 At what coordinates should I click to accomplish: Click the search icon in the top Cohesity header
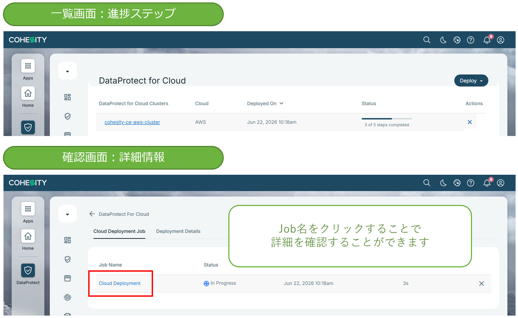[x=427, y=40]
